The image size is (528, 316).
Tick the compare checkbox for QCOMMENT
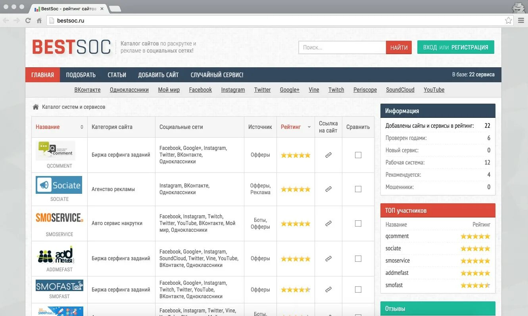tap(358, 155)
